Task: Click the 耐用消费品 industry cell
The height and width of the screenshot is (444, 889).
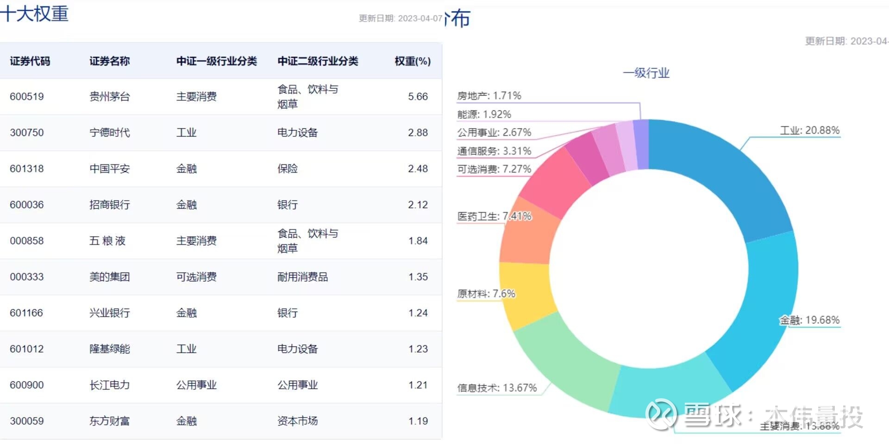Action: pos(303,277)
